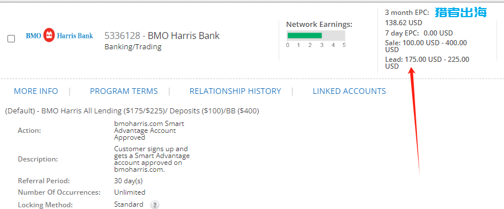Open the BMO Harris Bank advertiser name link

[x=183, y=36]
